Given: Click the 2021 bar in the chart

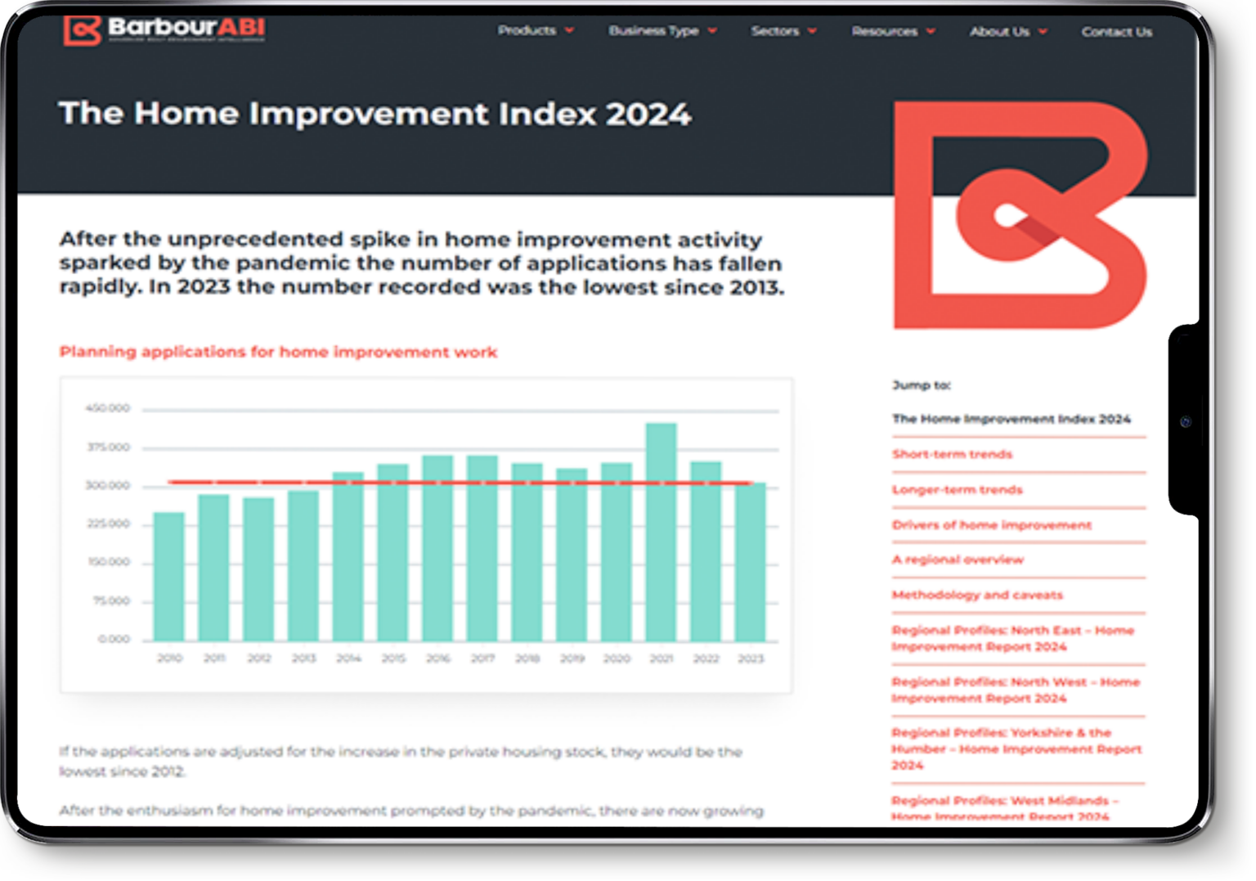Looking at the screenshot, I should pyautogui.click(x=661, y=532).
